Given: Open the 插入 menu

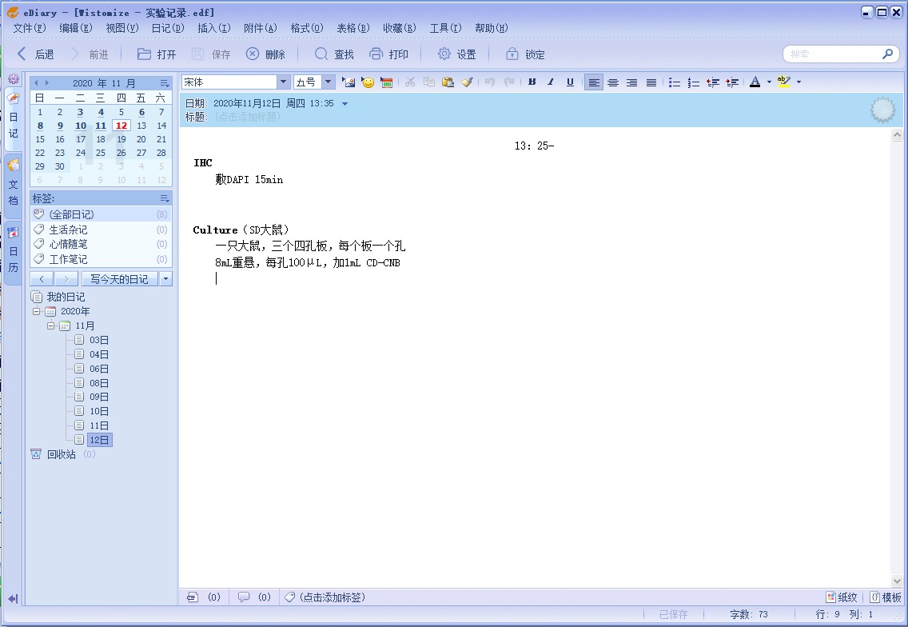Looking at the screenshot, I should (x=213, y=28).
